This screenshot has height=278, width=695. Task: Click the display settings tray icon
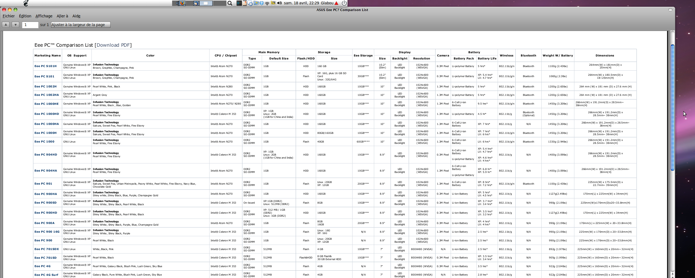273,3
